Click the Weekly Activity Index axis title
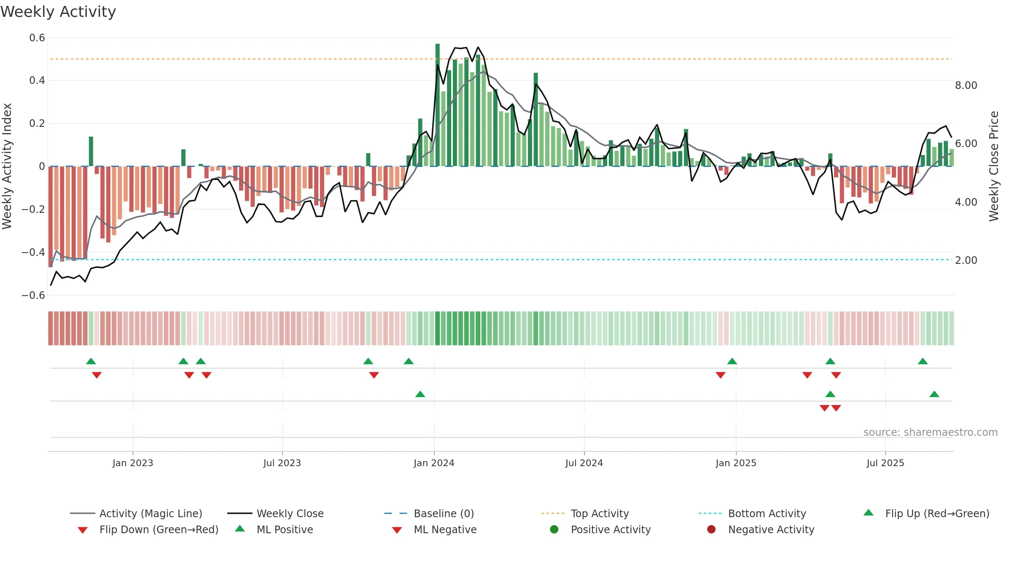Viewport: 1012px width, 569px height. [x=7, y=166]
